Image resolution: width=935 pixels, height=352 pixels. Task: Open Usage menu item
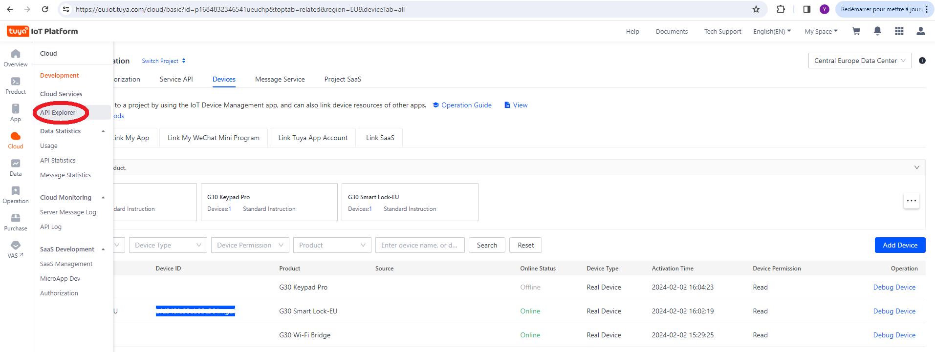(49, 146)
